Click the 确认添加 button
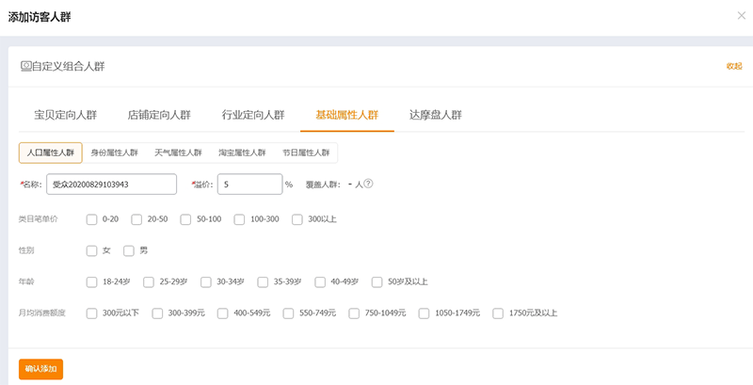The image size is (753, 385). click(x=40, y=369)
